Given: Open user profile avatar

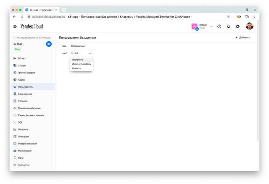Looking at the screenshot, I should click(250, 26).
